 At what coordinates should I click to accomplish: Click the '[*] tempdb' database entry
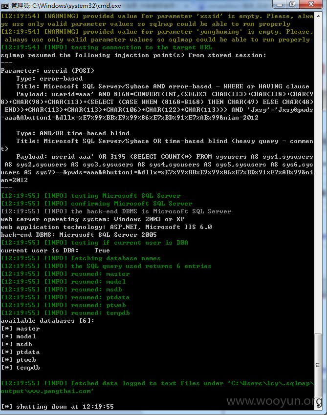pyautogui.click(x=21, y=368)
